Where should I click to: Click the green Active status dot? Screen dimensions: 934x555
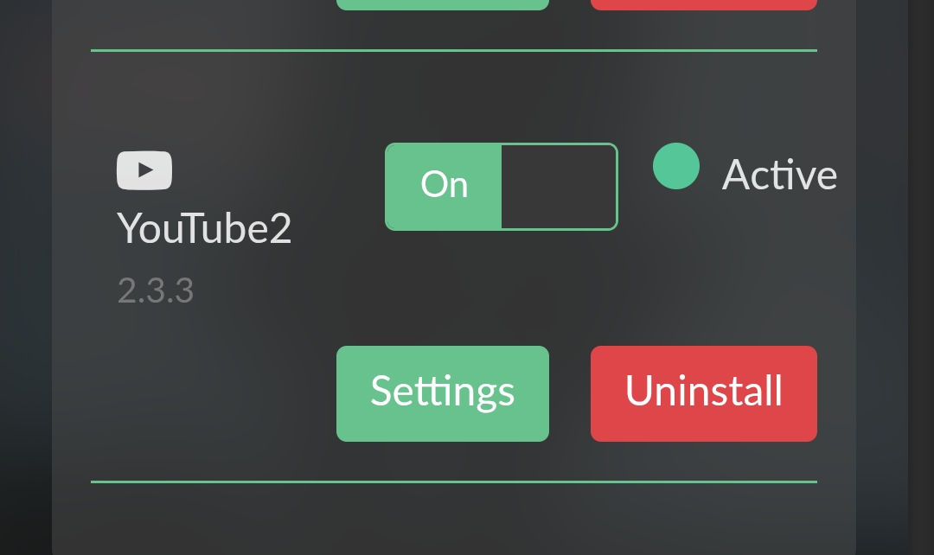point(675,166)
